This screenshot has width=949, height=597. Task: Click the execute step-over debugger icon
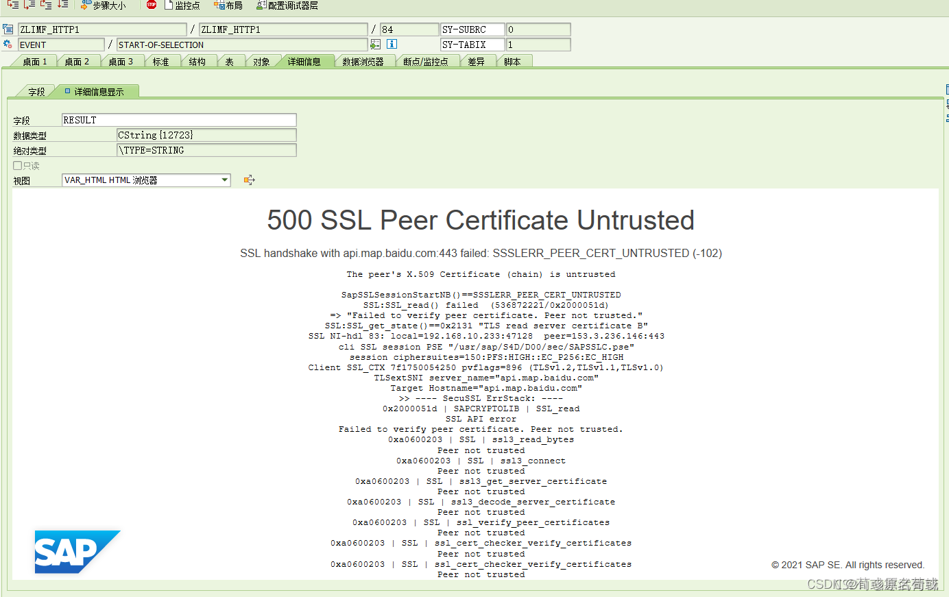[x=29, y=5]
